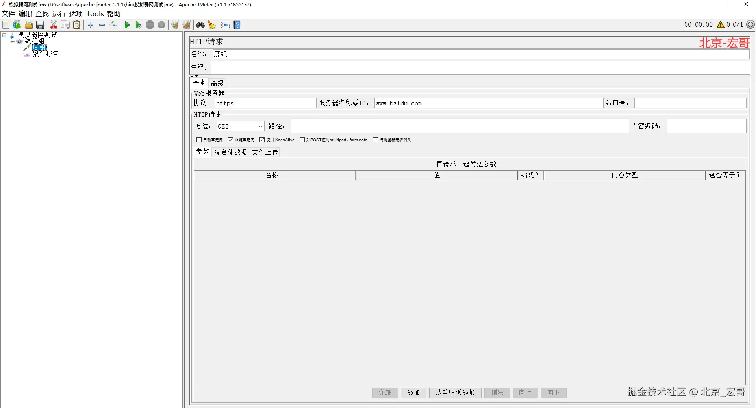
Task: Switch to the 高级 tab
Action: (x=217, y=83)
